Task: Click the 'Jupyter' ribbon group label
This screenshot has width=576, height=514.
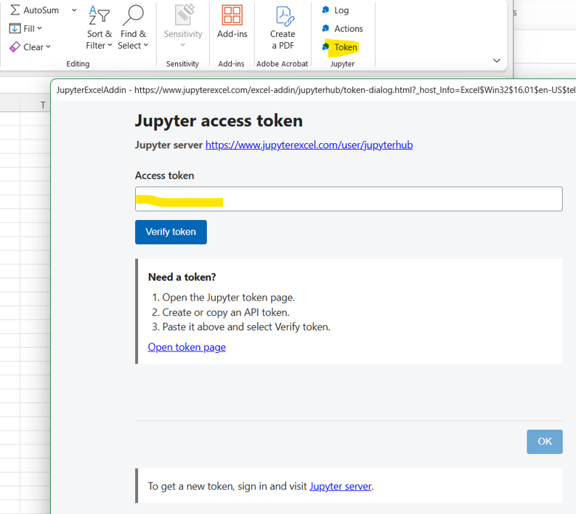Action: click(343, 64)
